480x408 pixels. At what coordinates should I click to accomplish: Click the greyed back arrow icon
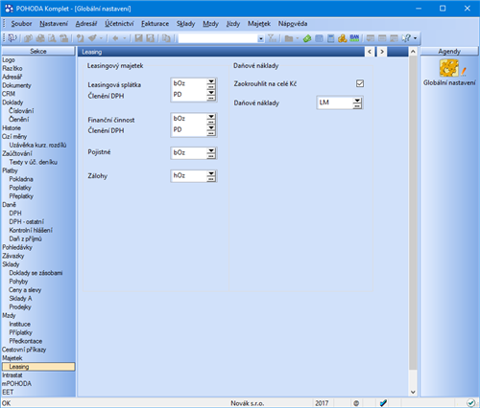click(115, 38)
